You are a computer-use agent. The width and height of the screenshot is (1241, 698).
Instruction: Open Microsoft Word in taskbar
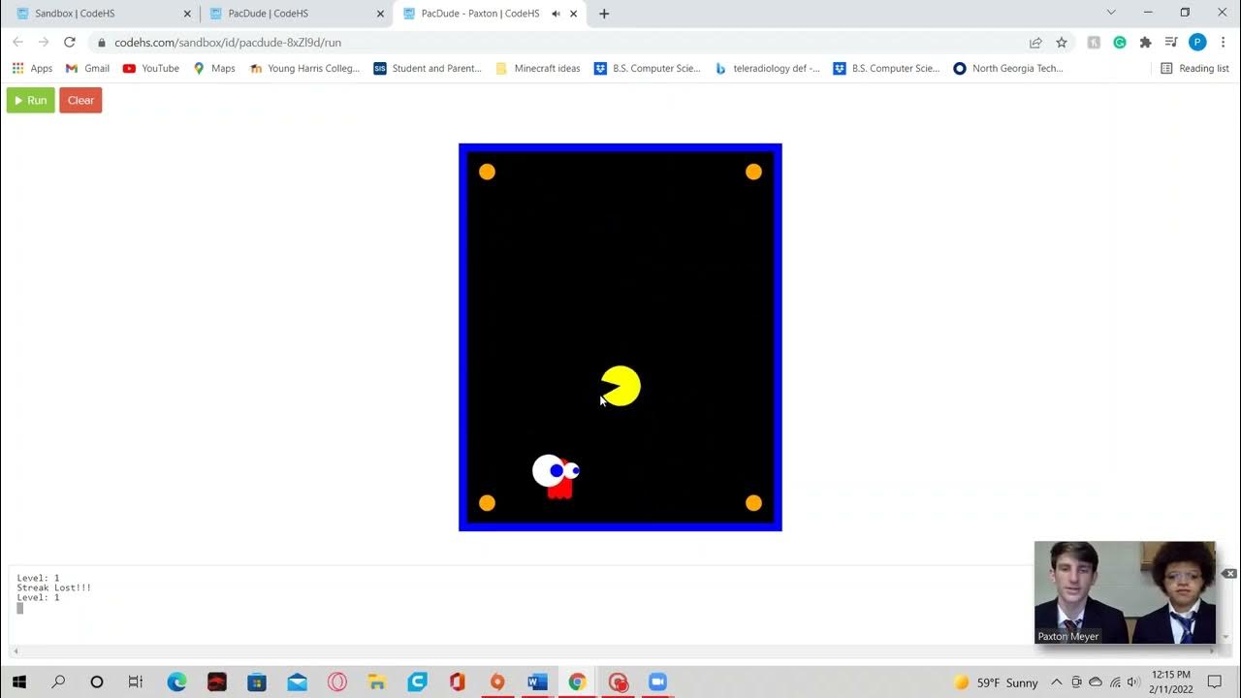(537, 682)
